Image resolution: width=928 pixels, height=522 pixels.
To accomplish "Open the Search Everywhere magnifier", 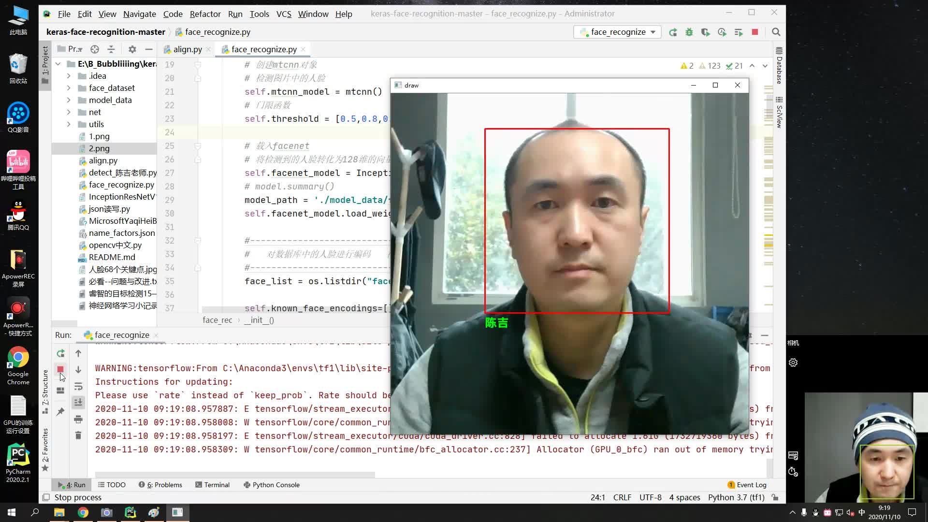I will click(x=776, y=32).
